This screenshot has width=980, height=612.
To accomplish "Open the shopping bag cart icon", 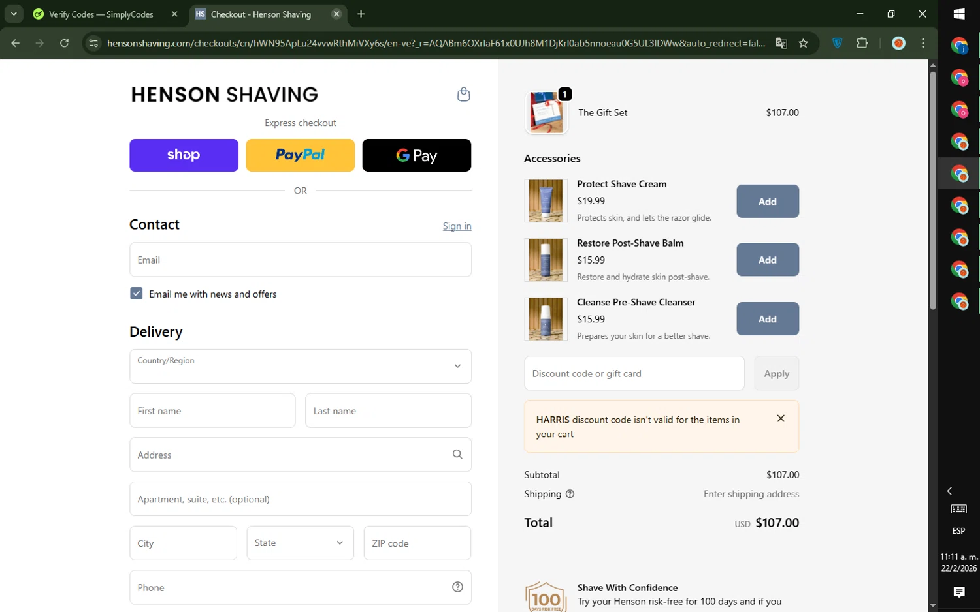I will pyautogui.click(x=463, y=95).
